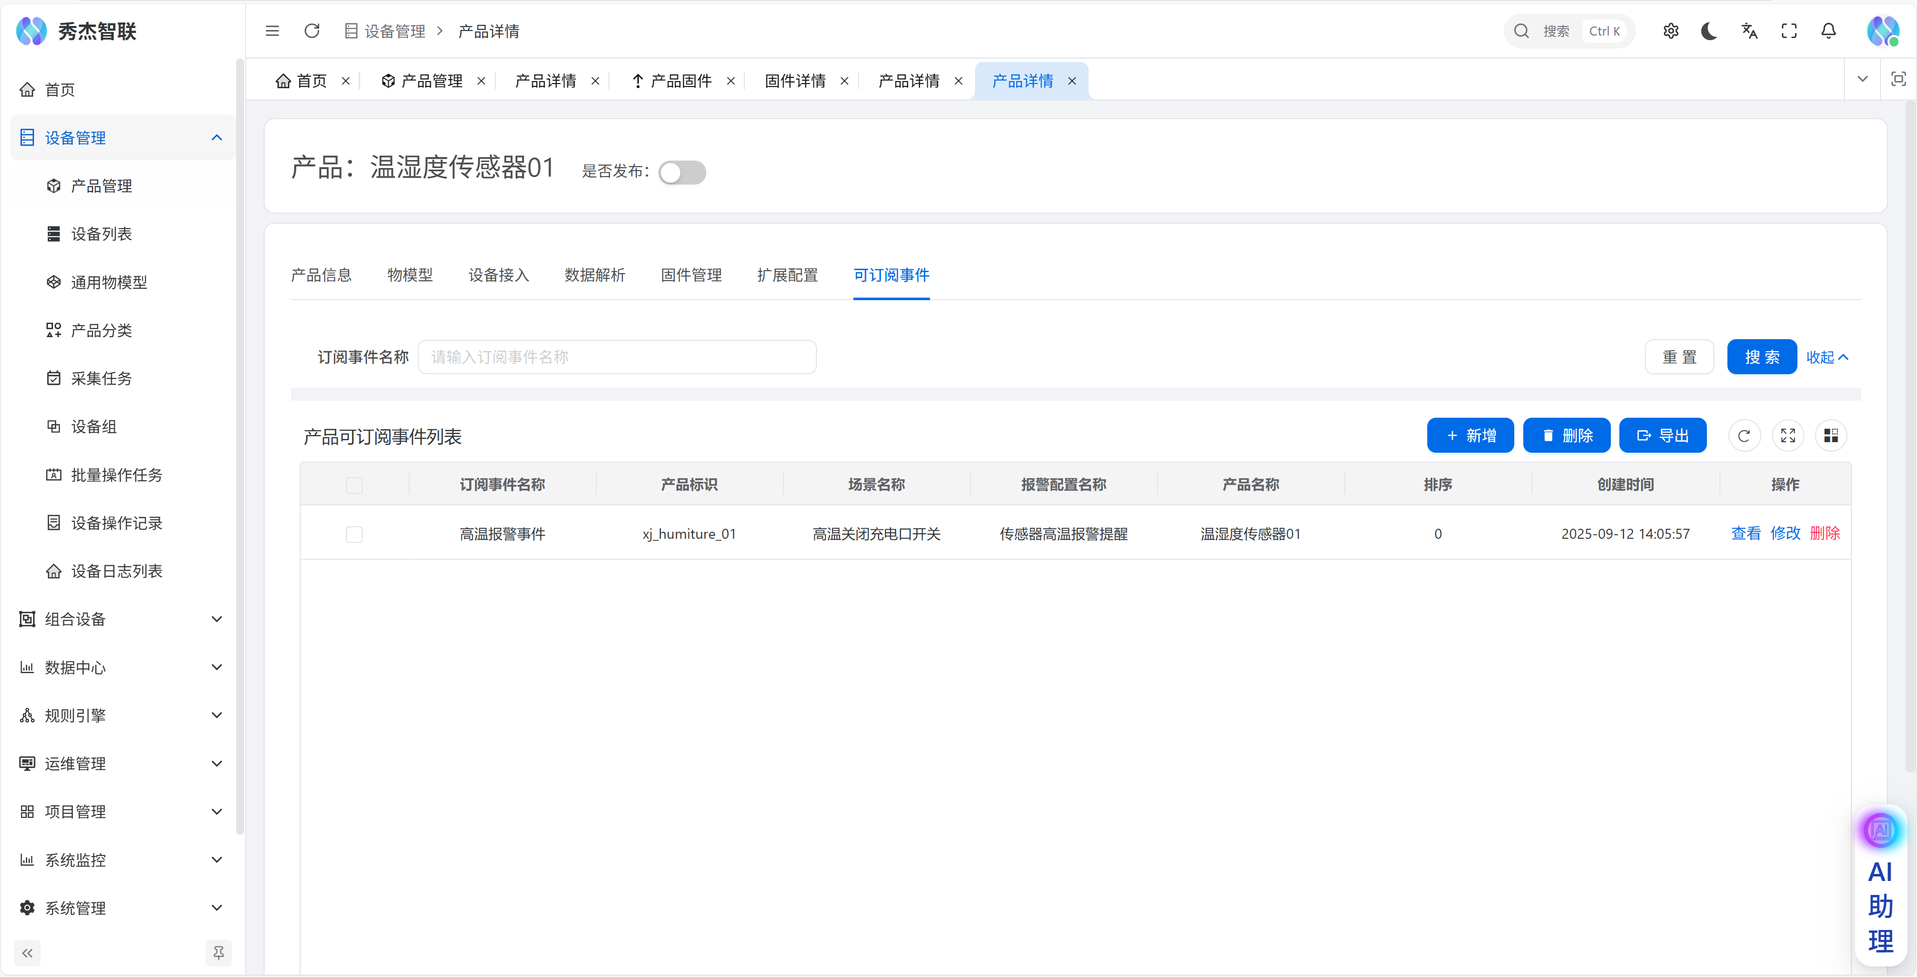Focus the 订阅事件名称 input field
1917x978 pixels.
(616, 357)
